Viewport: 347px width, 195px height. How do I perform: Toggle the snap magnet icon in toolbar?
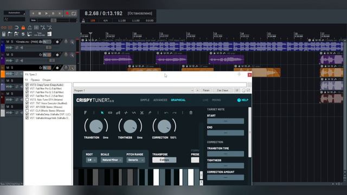click(x=16, y=28)
